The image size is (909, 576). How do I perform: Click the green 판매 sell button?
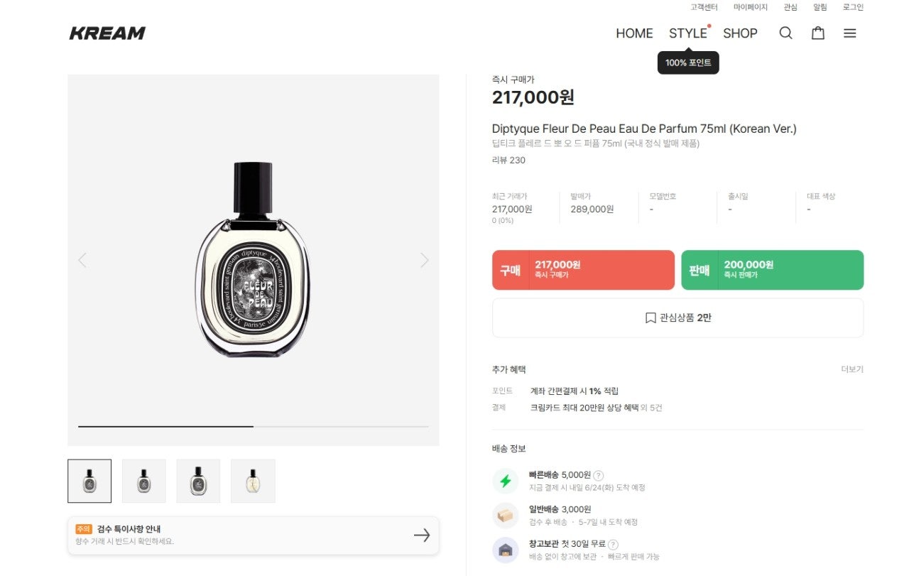tap(772, 270)
